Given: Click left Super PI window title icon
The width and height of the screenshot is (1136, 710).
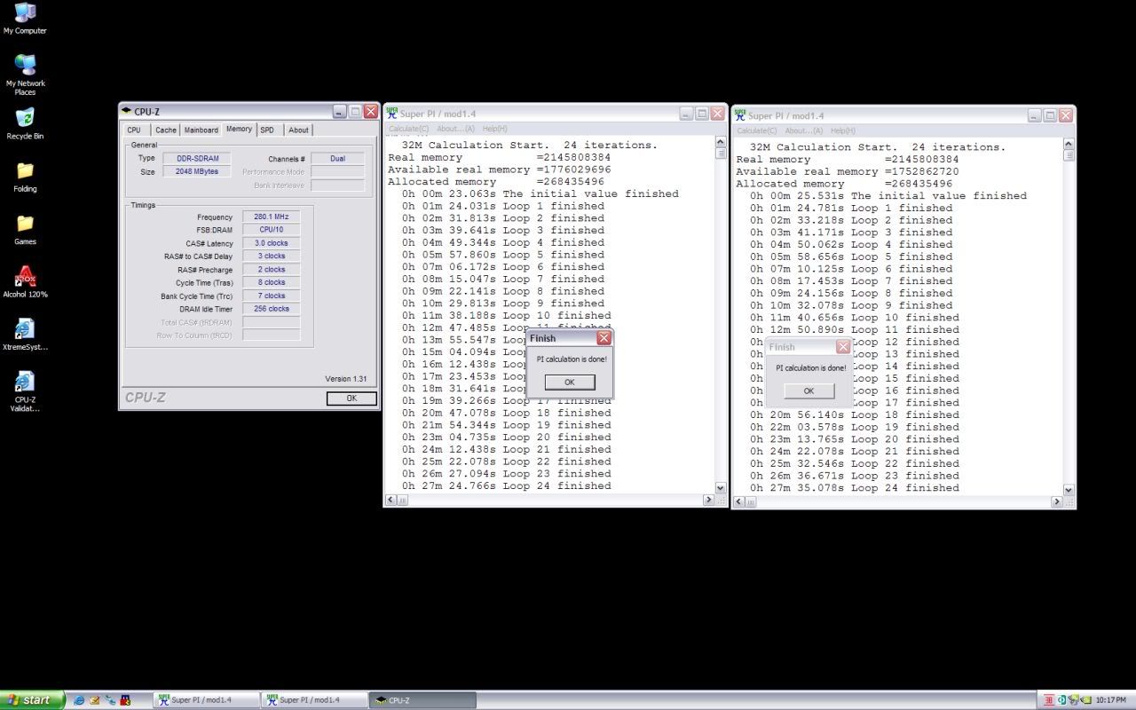Looking at the screenshot, I should click(x=391, y=114).
